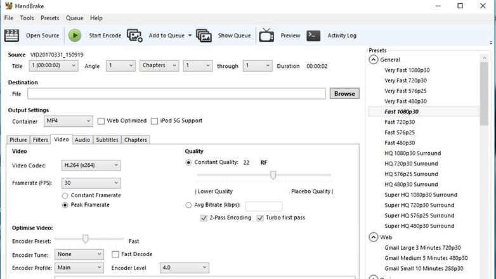This screenshot has width=496, height=279.
Task: Open the Container MP4 dropdown
Action: point(69,121)
